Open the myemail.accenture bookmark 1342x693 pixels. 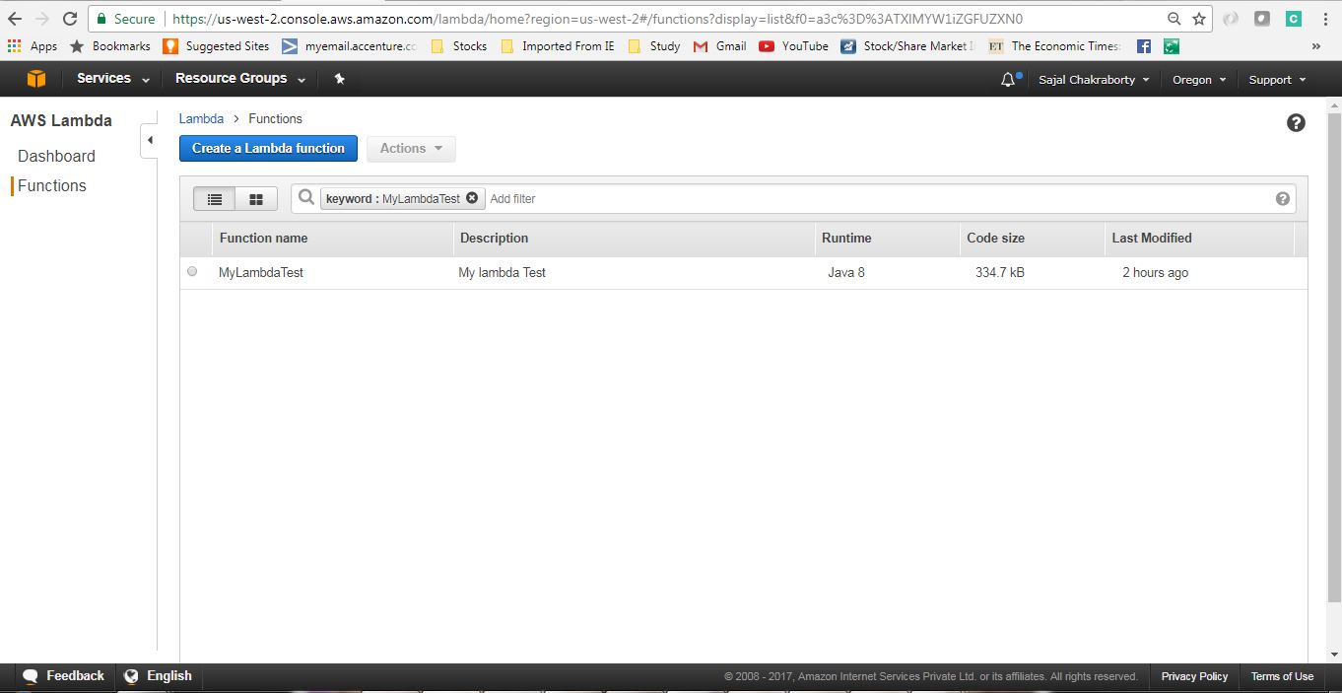(349, 46)
